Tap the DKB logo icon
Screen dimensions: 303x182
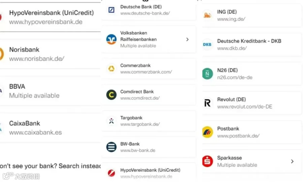[207, 44]
